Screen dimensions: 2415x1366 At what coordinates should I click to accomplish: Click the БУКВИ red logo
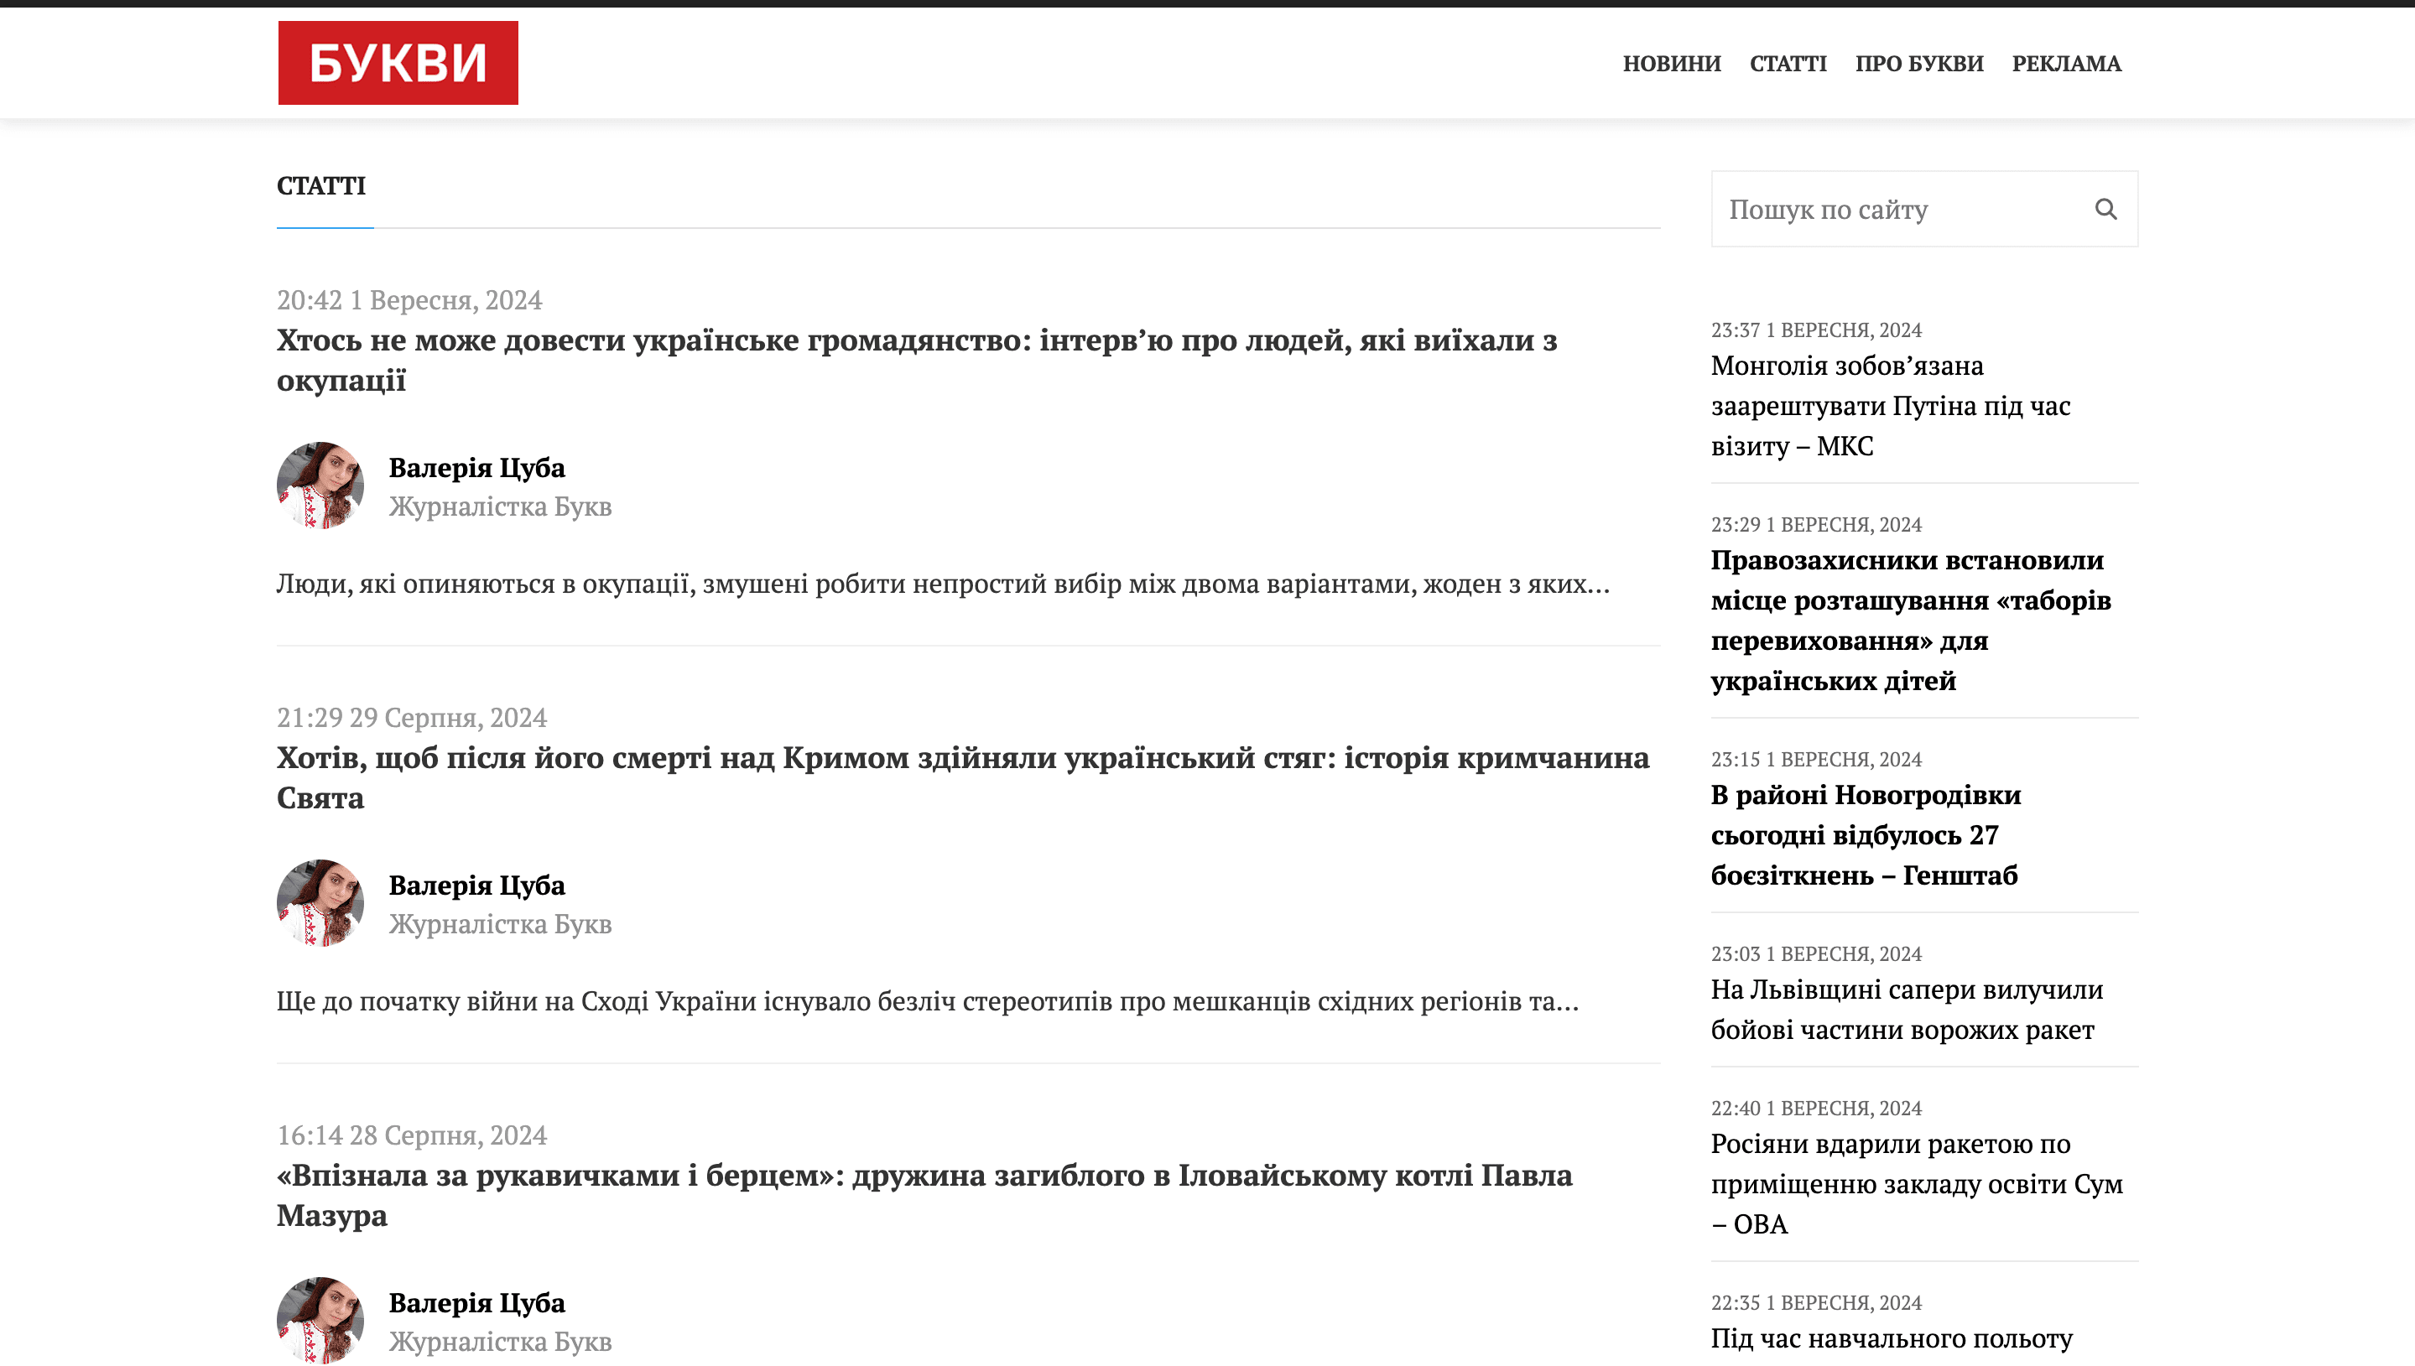[398, 63]
